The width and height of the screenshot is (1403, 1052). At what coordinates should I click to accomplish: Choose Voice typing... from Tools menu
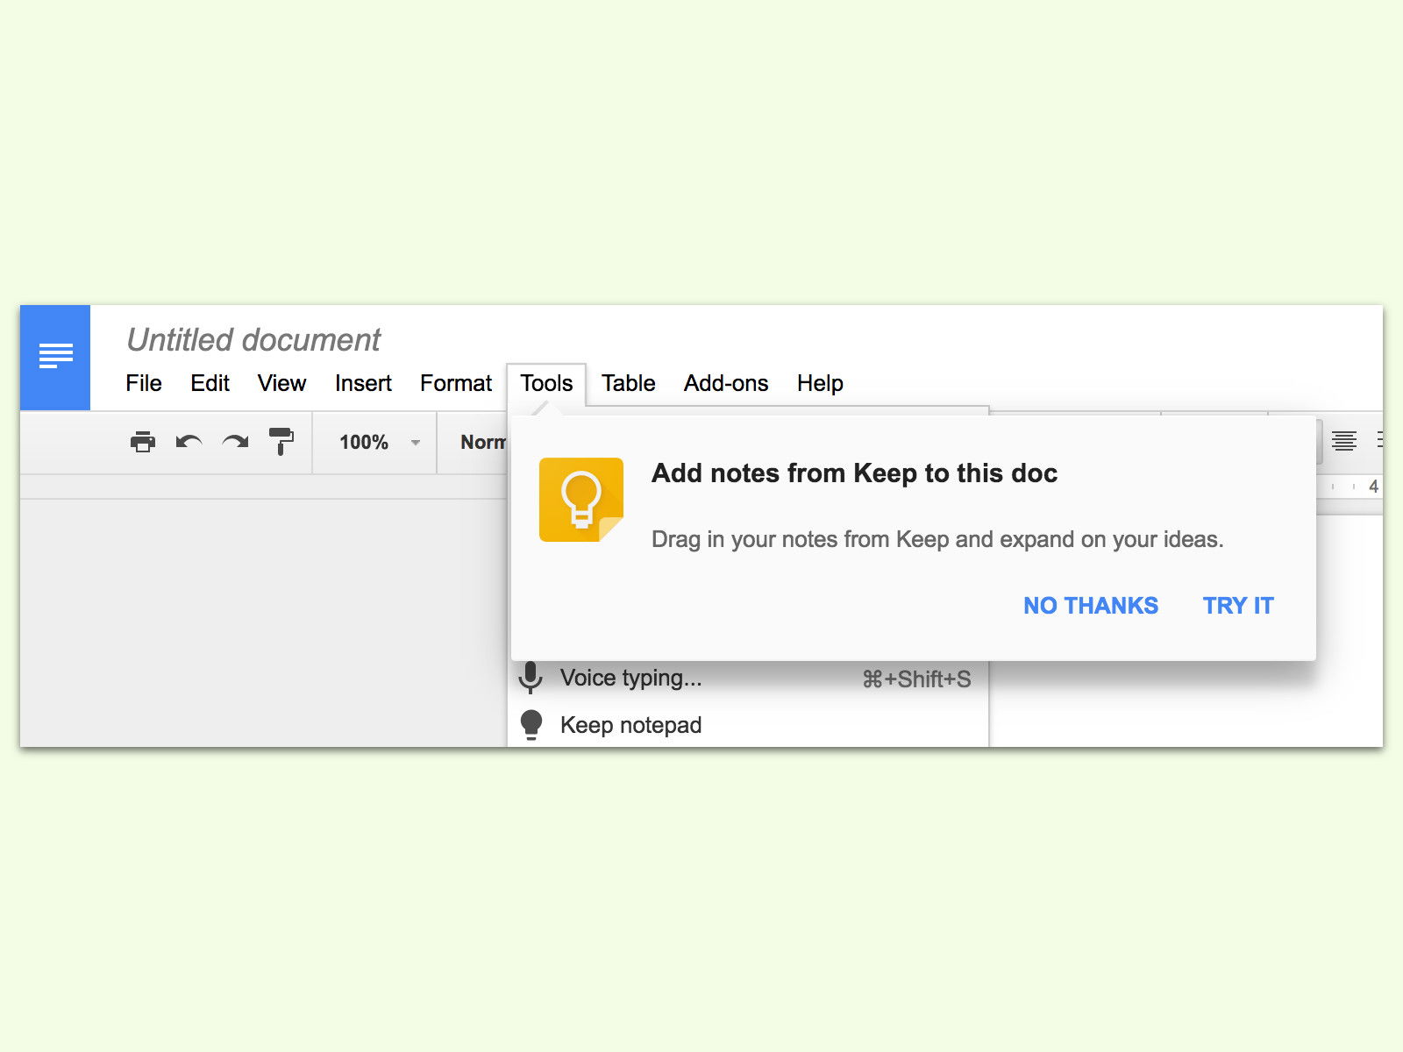(x=748, y=678)
